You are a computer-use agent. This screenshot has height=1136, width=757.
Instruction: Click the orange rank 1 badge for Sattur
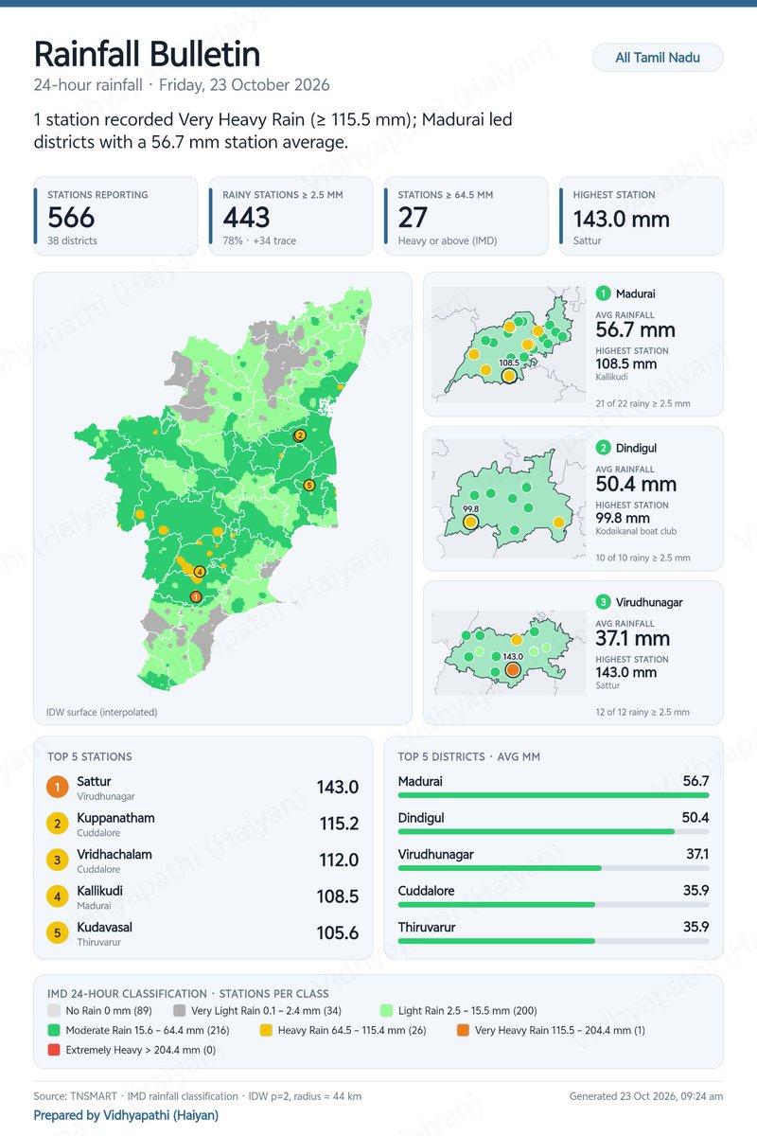point(58,788)
